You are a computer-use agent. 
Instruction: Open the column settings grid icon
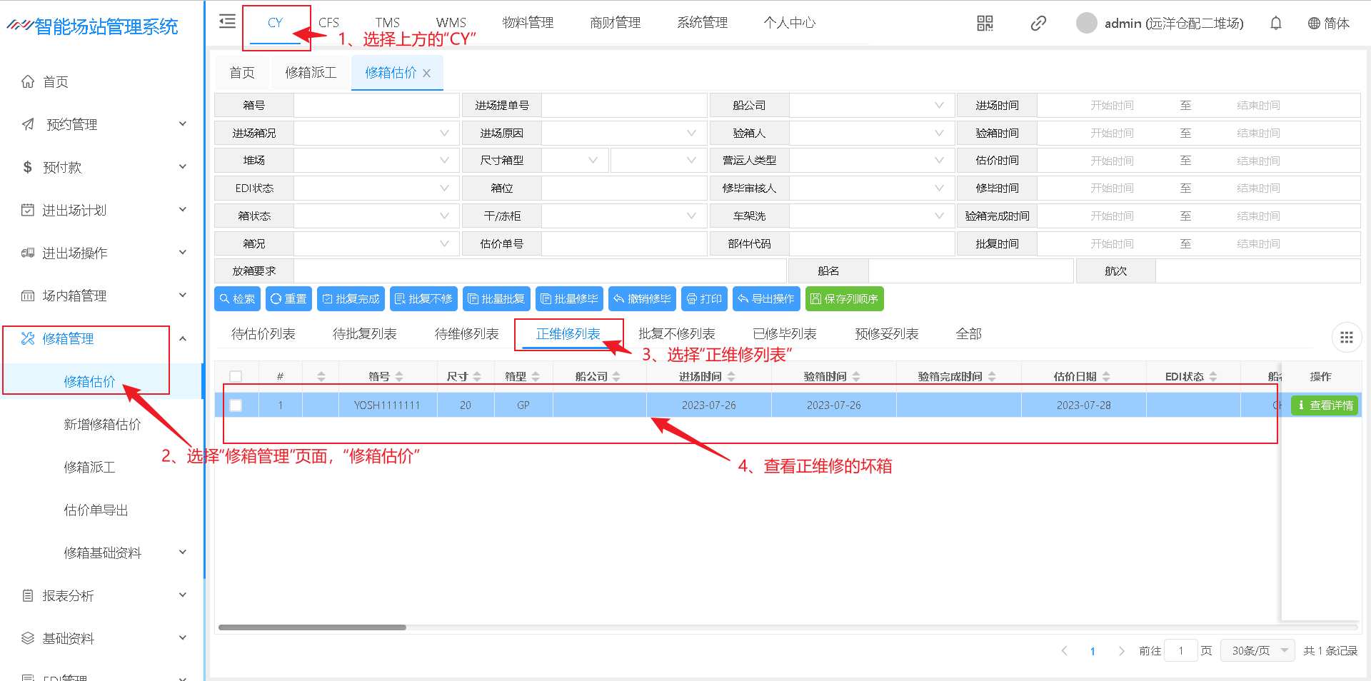coord(1346,338)
